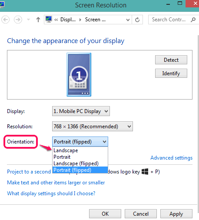Expand the address bar history dropdown

point(128,20)
